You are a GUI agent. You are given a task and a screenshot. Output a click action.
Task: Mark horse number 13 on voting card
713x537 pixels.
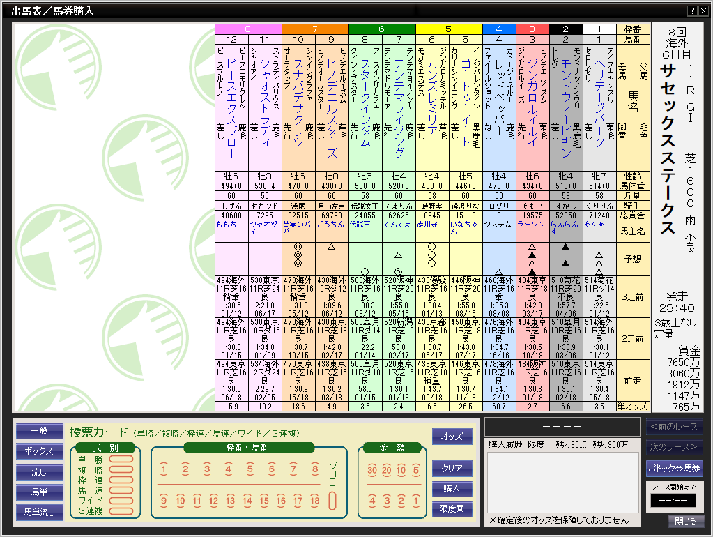[x=230, y=501]
